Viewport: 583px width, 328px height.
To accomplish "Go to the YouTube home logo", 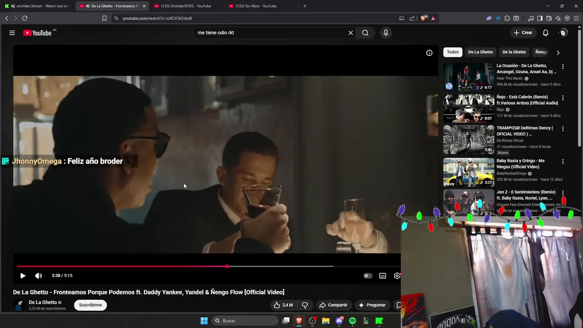I will (37, 33).
